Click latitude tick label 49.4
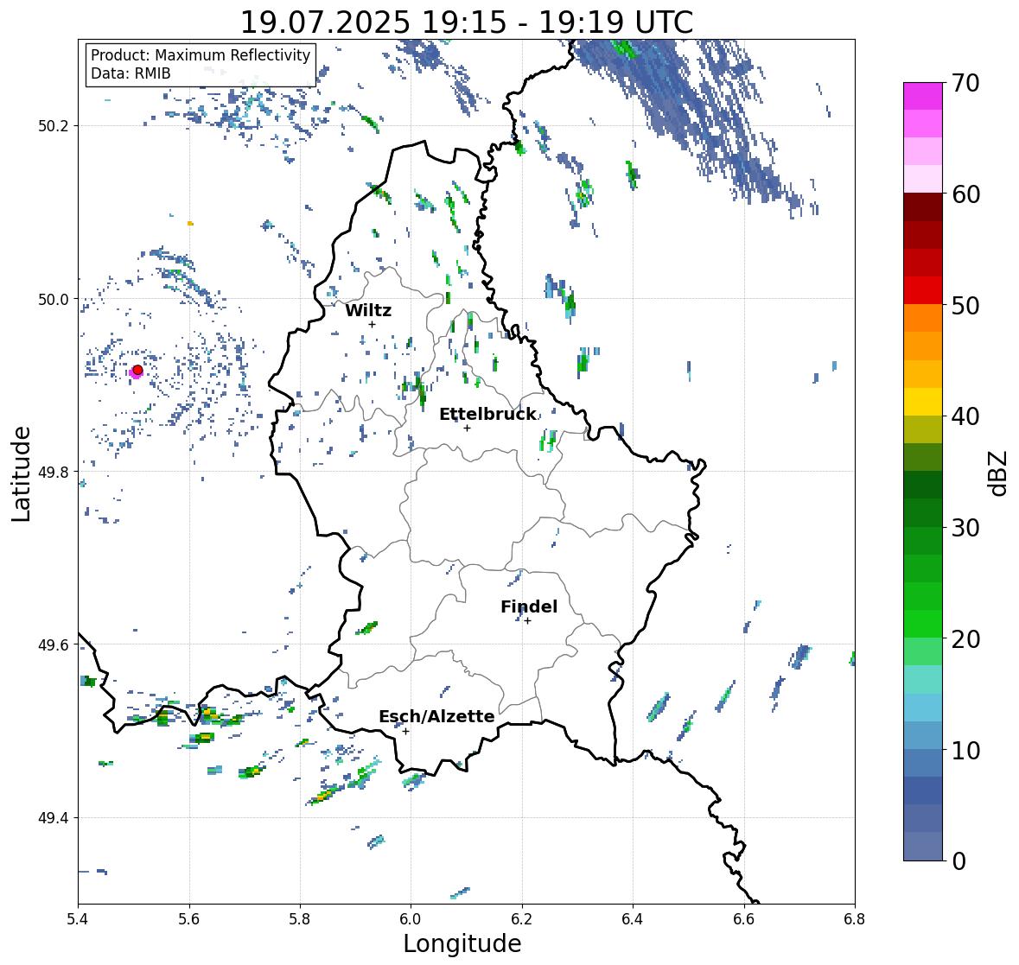The height and width of the screenshot is (965, 1019). coord(54,818)
